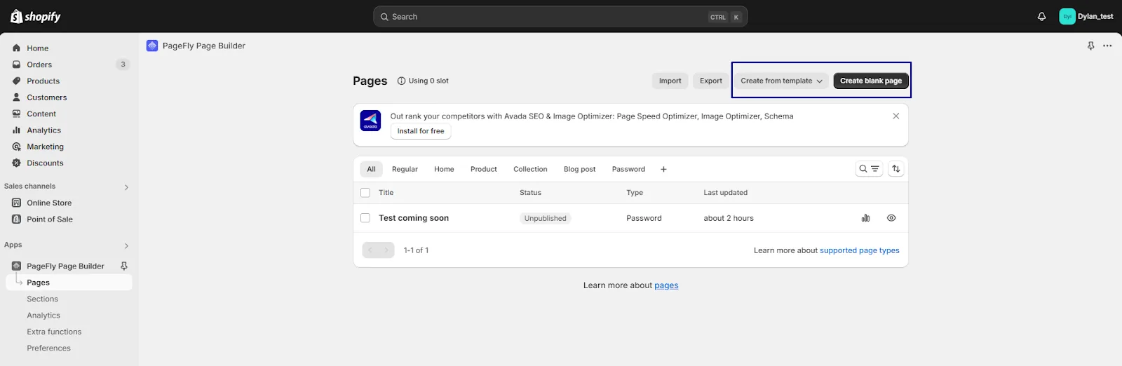1122x366 pixels.
Task: Open PageFly Analytics submenu item
Action: [x=43, y=316]
